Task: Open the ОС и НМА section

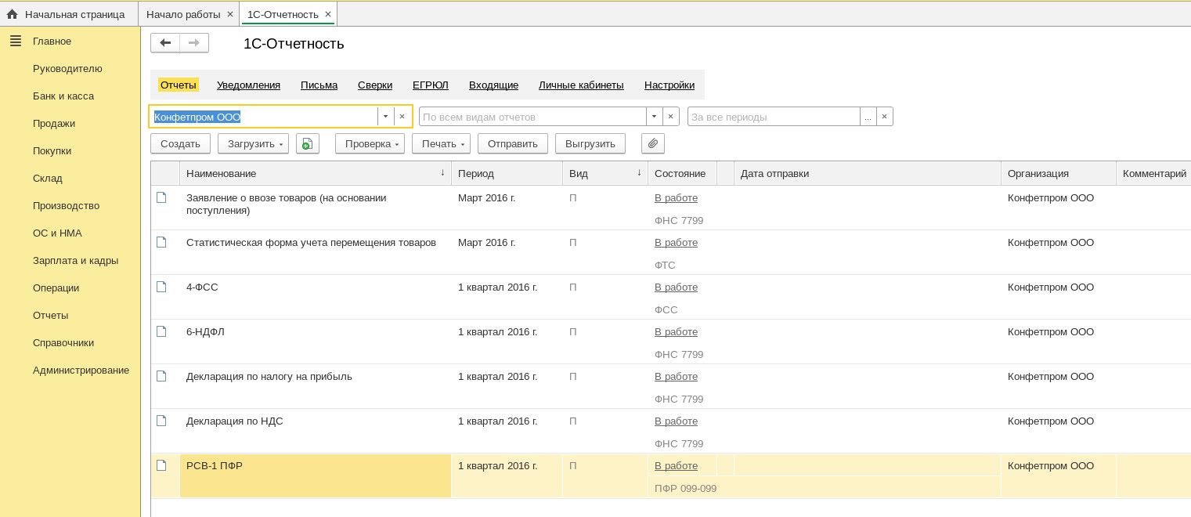Action: pyautogui.click(x=57, y=233)
